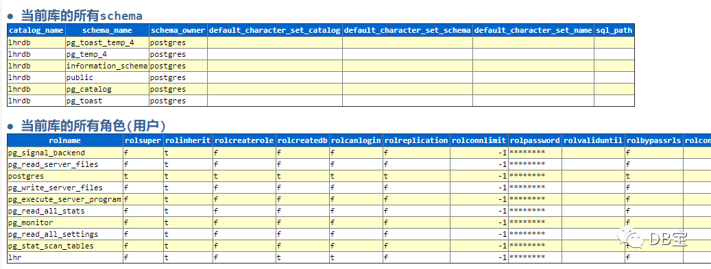Select the rolpassword column header
Viewport: 711px width, 269px height.
(535, 140)
